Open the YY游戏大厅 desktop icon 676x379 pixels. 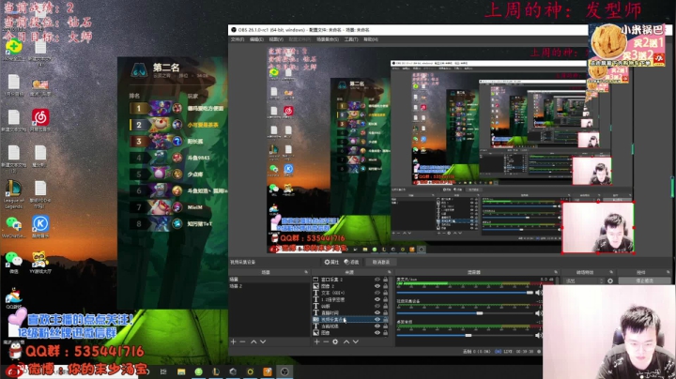coord(40,263)
